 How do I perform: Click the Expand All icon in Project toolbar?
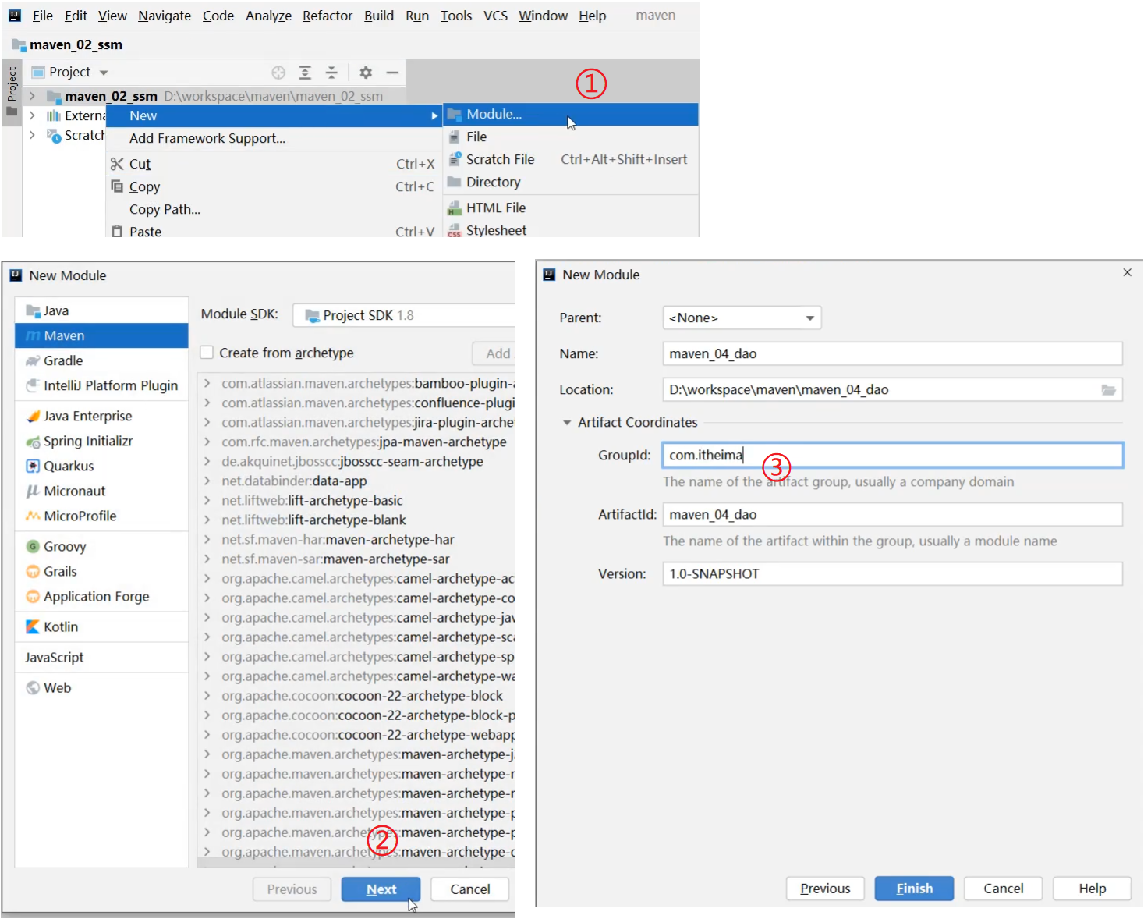[x=305, y=73]
